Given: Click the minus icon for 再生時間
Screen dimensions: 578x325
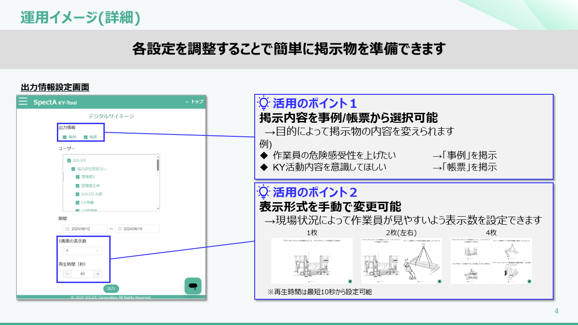Looking at the screenshot, I should 67,274.
